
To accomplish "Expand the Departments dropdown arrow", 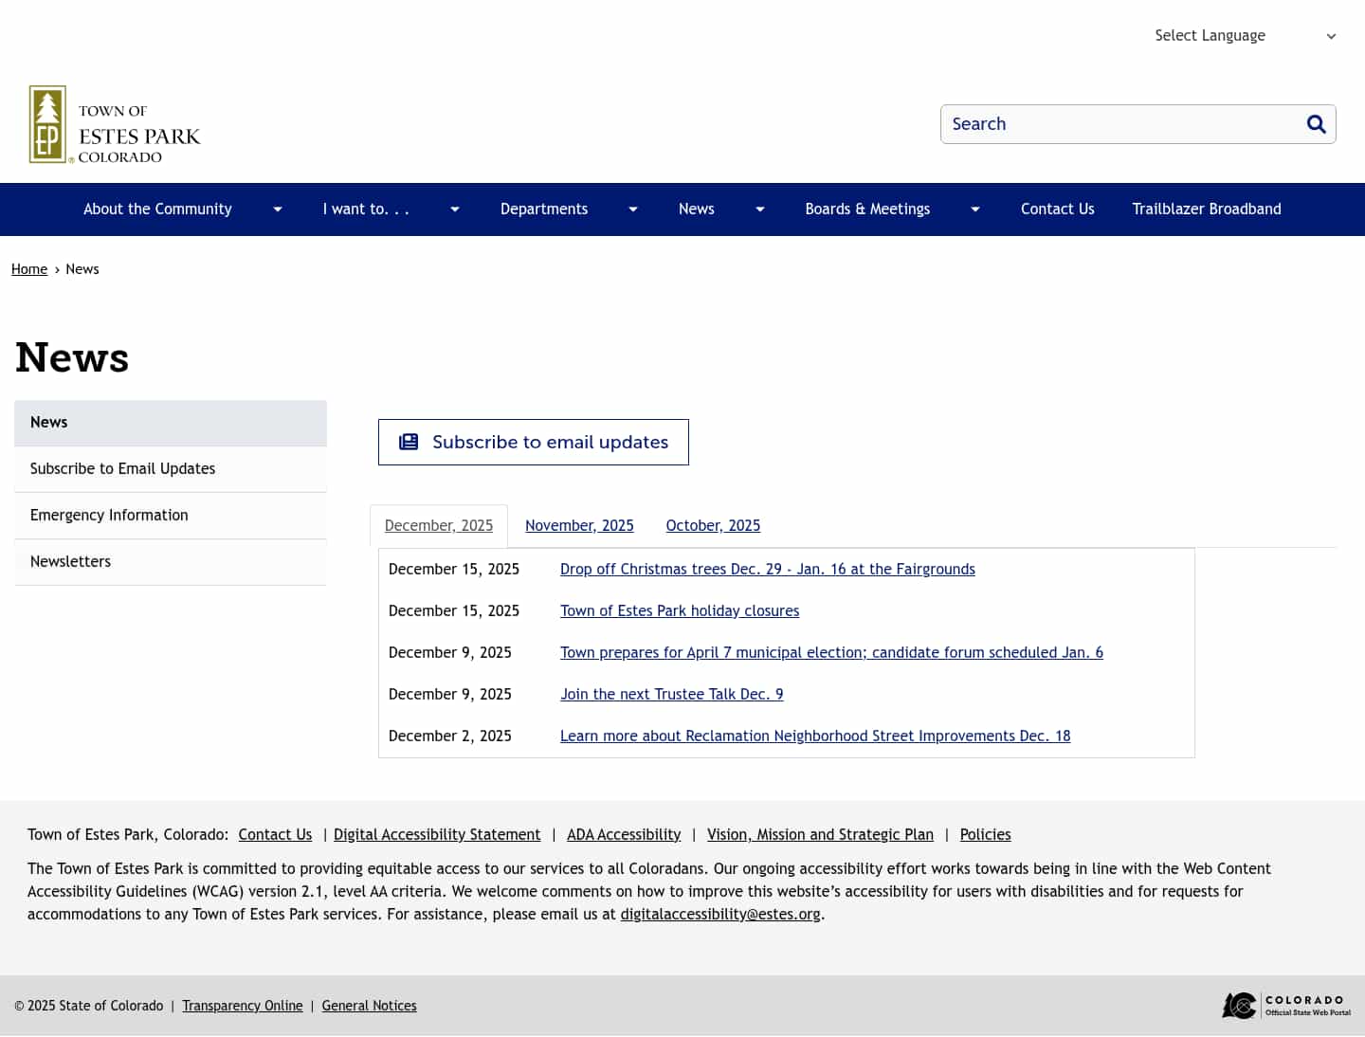I will point(632,209).
